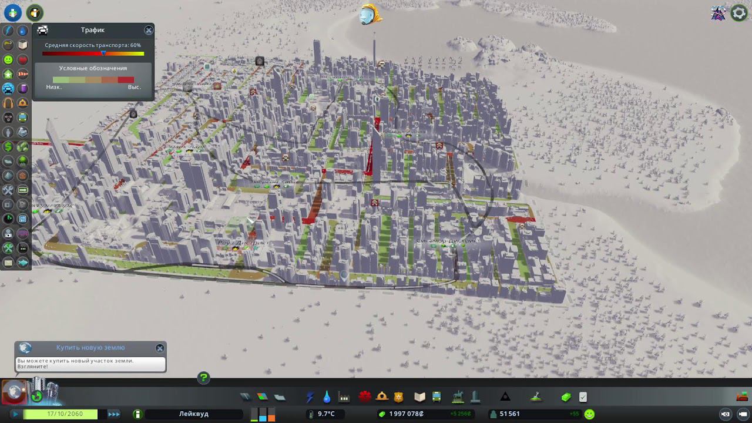
Task: Open the Noise Pollution info view (headphones)
Action: click(8, 103)
